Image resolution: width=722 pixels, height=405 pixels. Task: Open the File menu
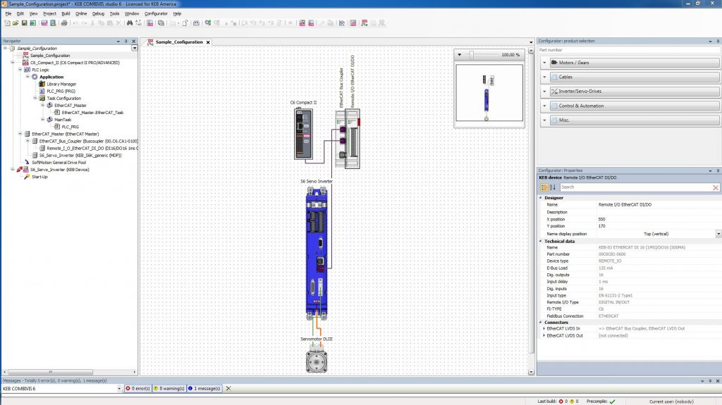8,13
